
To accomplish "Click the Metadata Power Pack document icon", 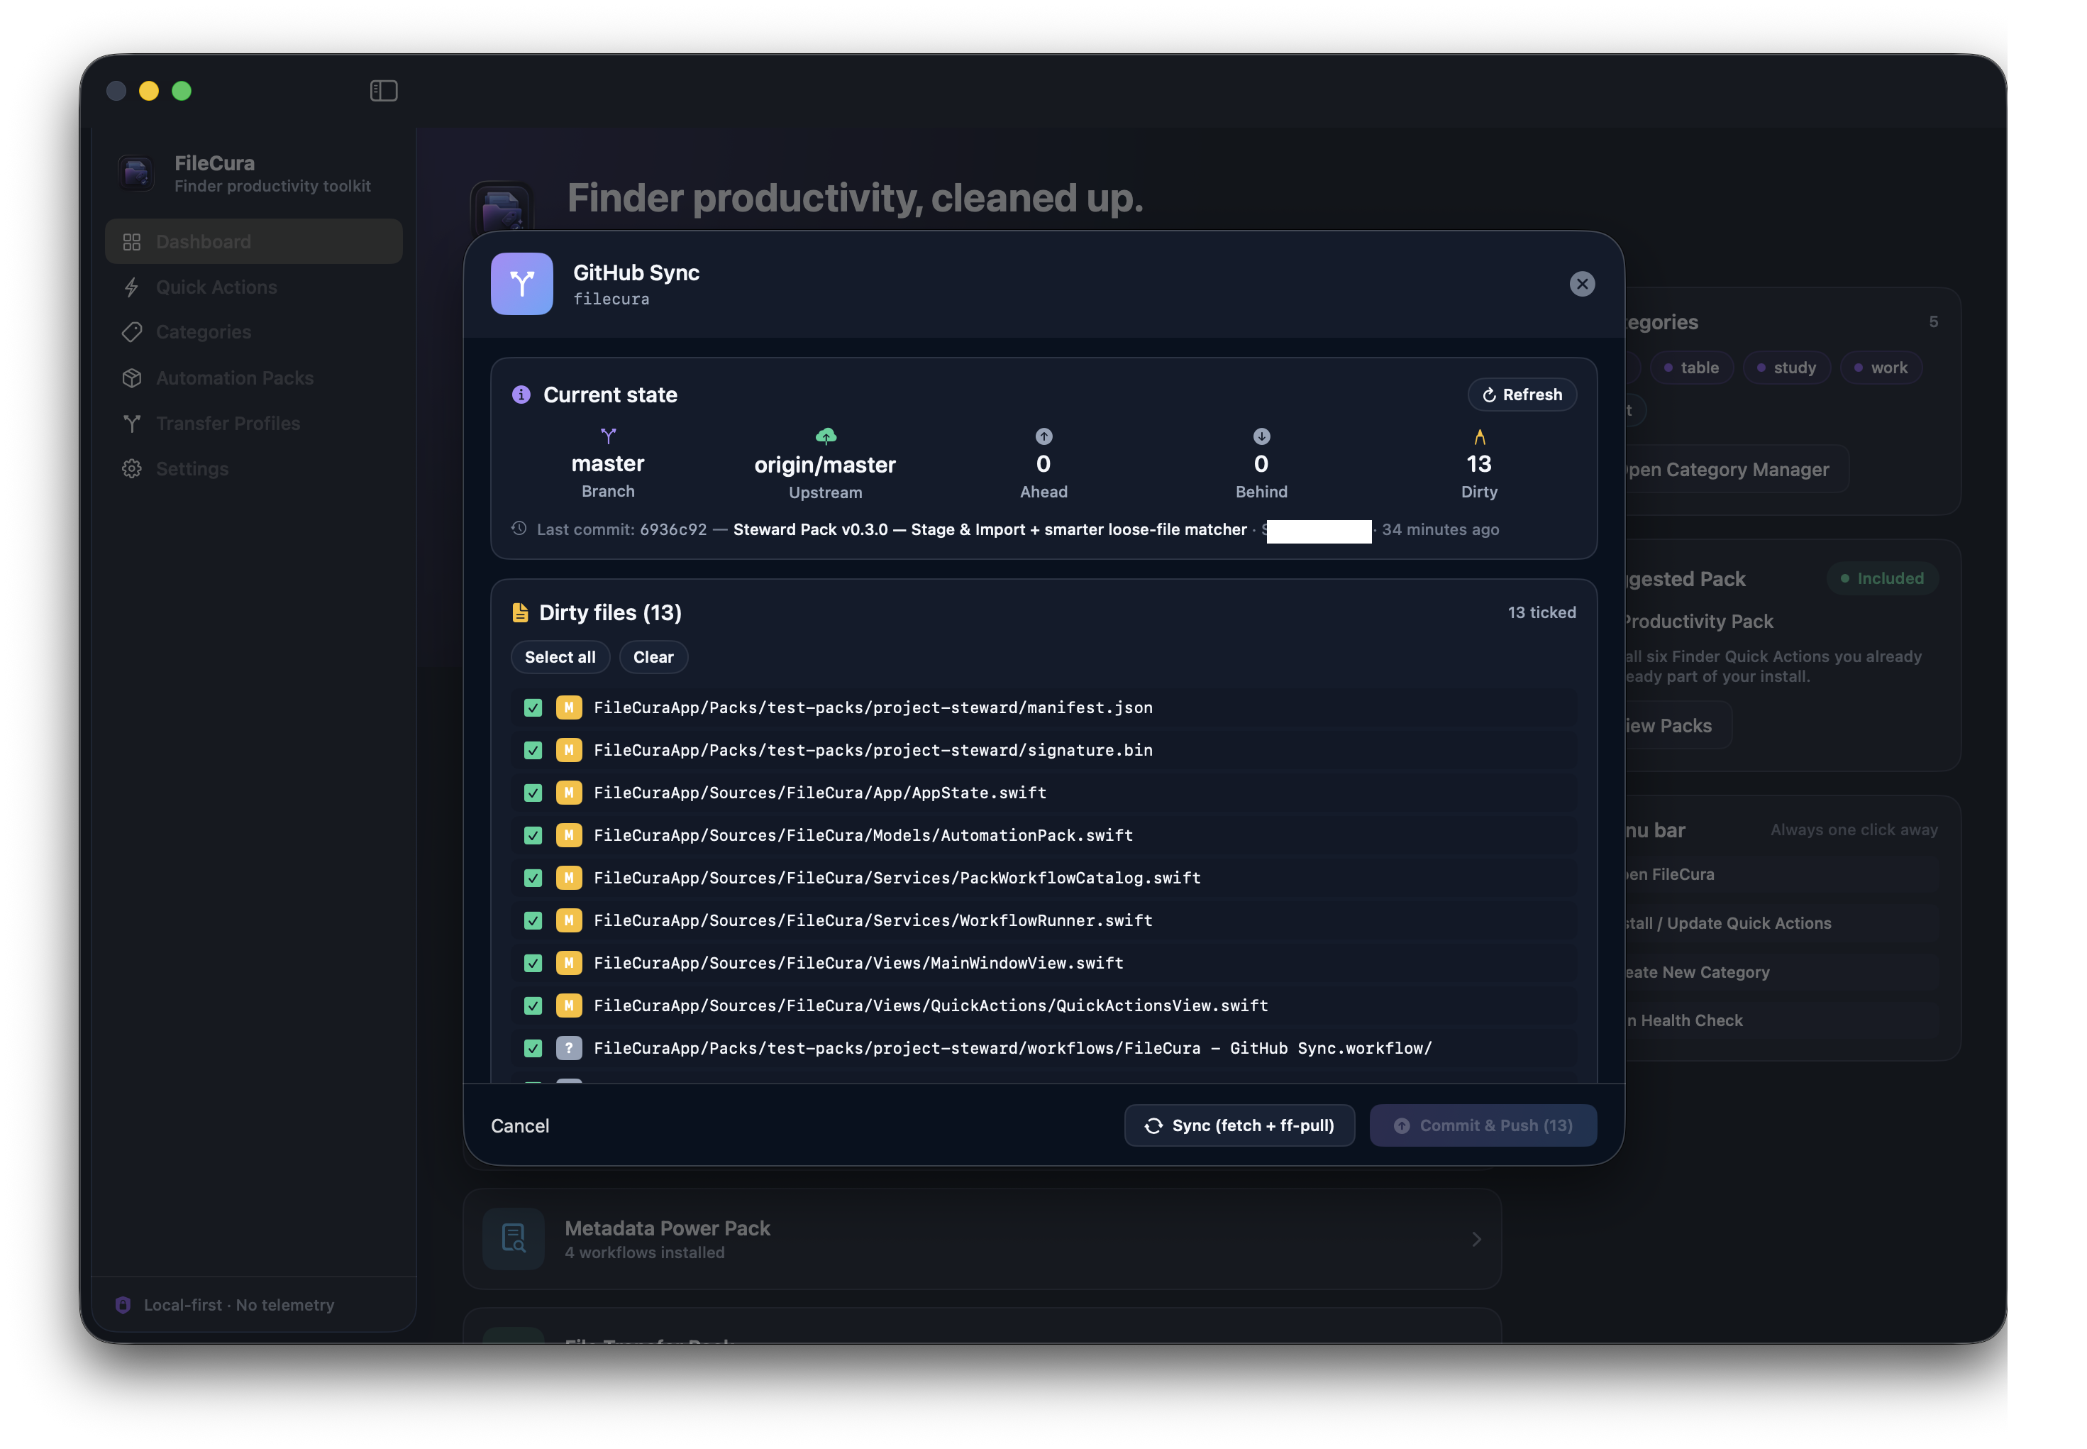I will tap(513, 1238).
